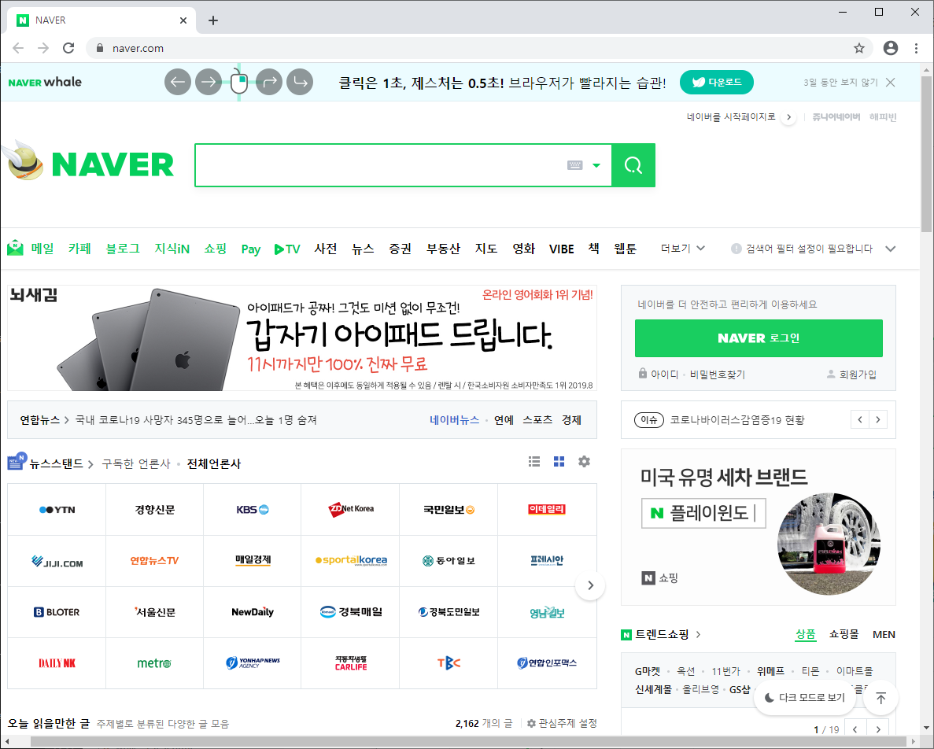Click the KBS press logo

[253, 510]
